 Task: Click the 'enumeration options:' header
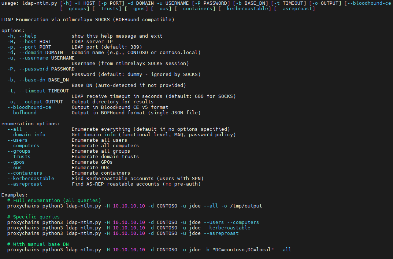(x=30, y=124)
